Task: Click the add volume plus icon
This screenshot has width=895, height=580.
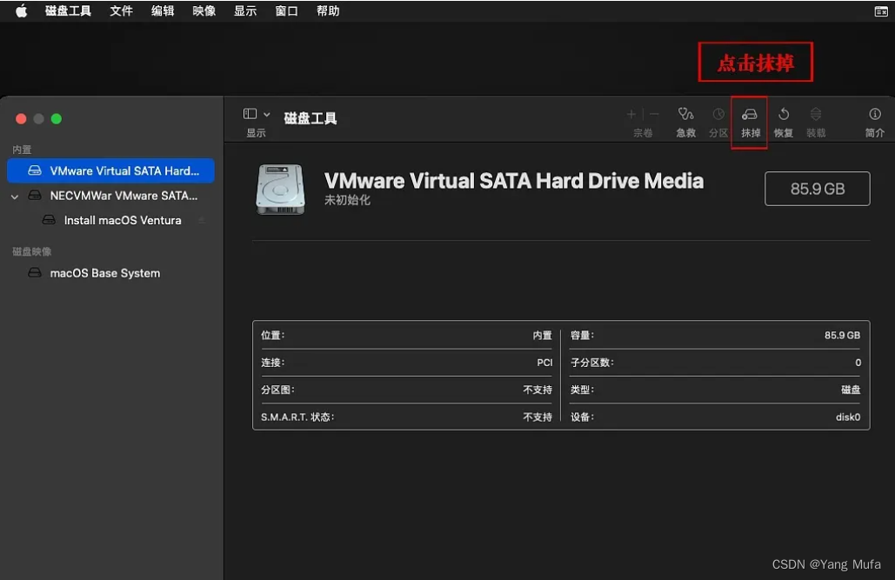Action: coord(631,114)
